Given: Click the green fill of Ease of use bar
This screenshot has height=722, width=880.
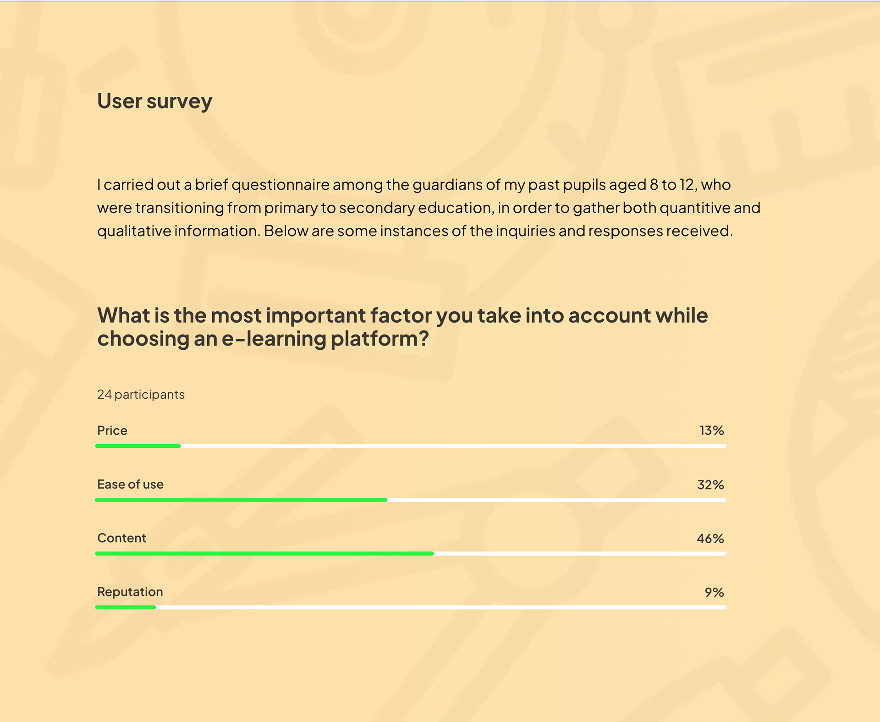Looking at the screenshot, I should point(241,500).
